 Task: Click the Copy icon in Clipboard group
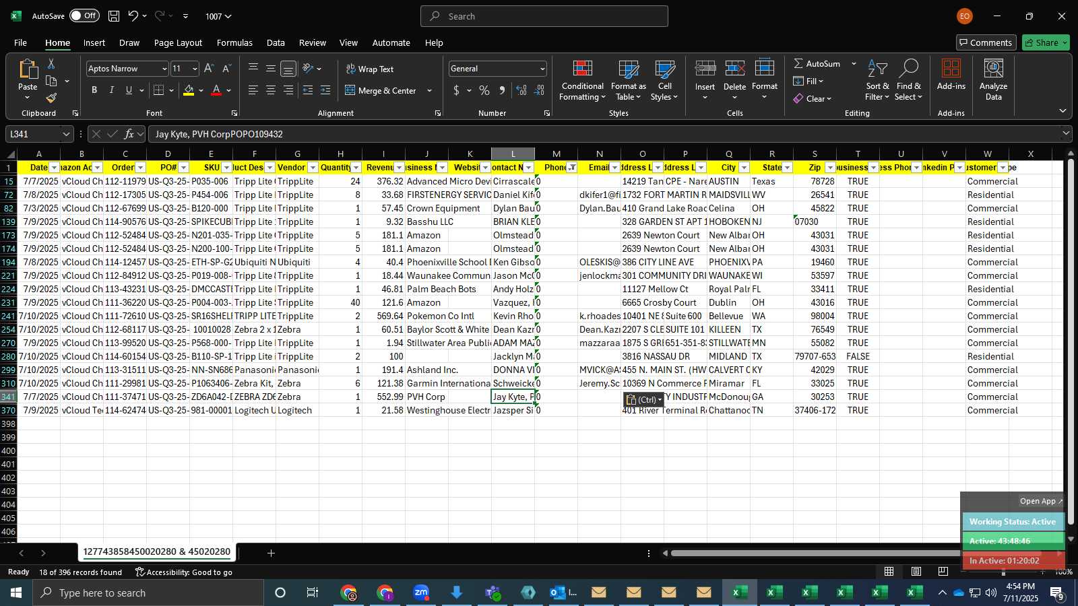[x=51, y=81]
